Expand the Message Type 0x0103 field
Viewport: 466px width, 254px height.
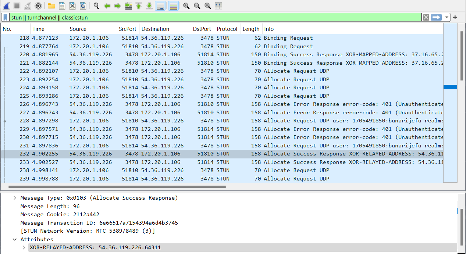pos(15,198)
